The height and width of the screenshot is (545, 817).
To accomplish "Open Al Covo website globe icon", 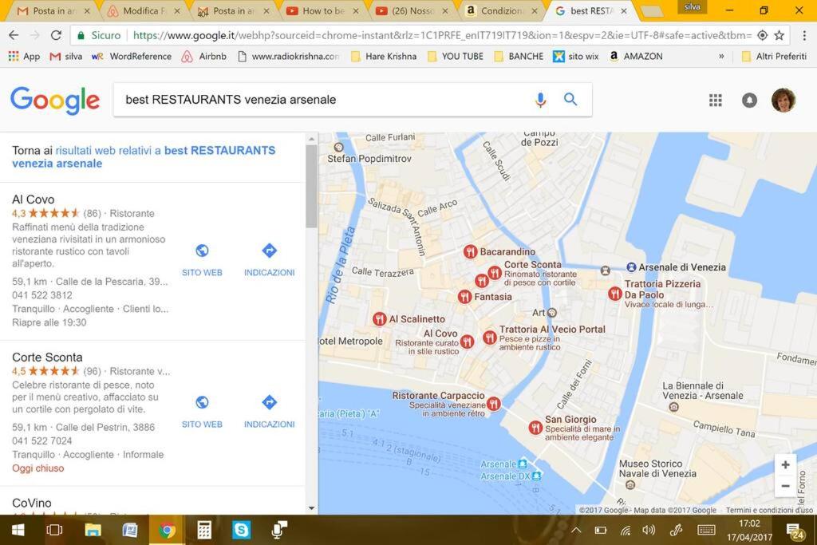I will [x=202, y=251].
